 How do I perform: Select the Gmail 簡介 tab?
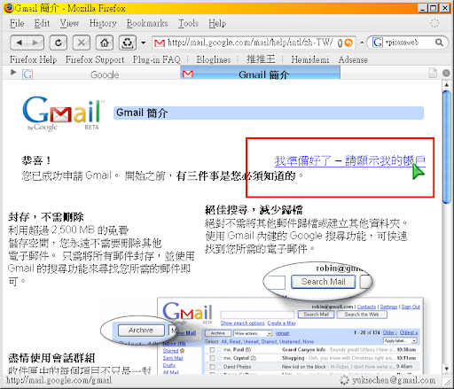pyautogui.click(x=260, y=74)
